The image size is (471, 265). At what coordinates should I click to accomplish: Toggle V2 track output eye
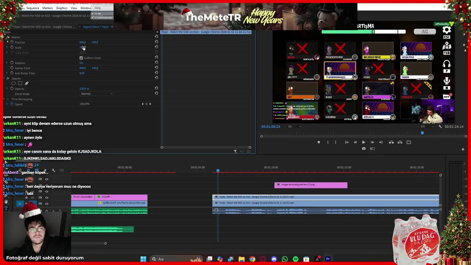pos(46,198)
